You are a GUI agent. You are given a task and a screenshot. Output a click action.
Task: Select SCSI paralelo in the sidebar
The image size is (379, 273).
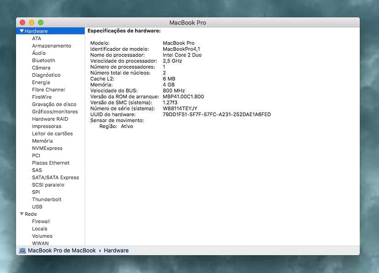(48, 185)
